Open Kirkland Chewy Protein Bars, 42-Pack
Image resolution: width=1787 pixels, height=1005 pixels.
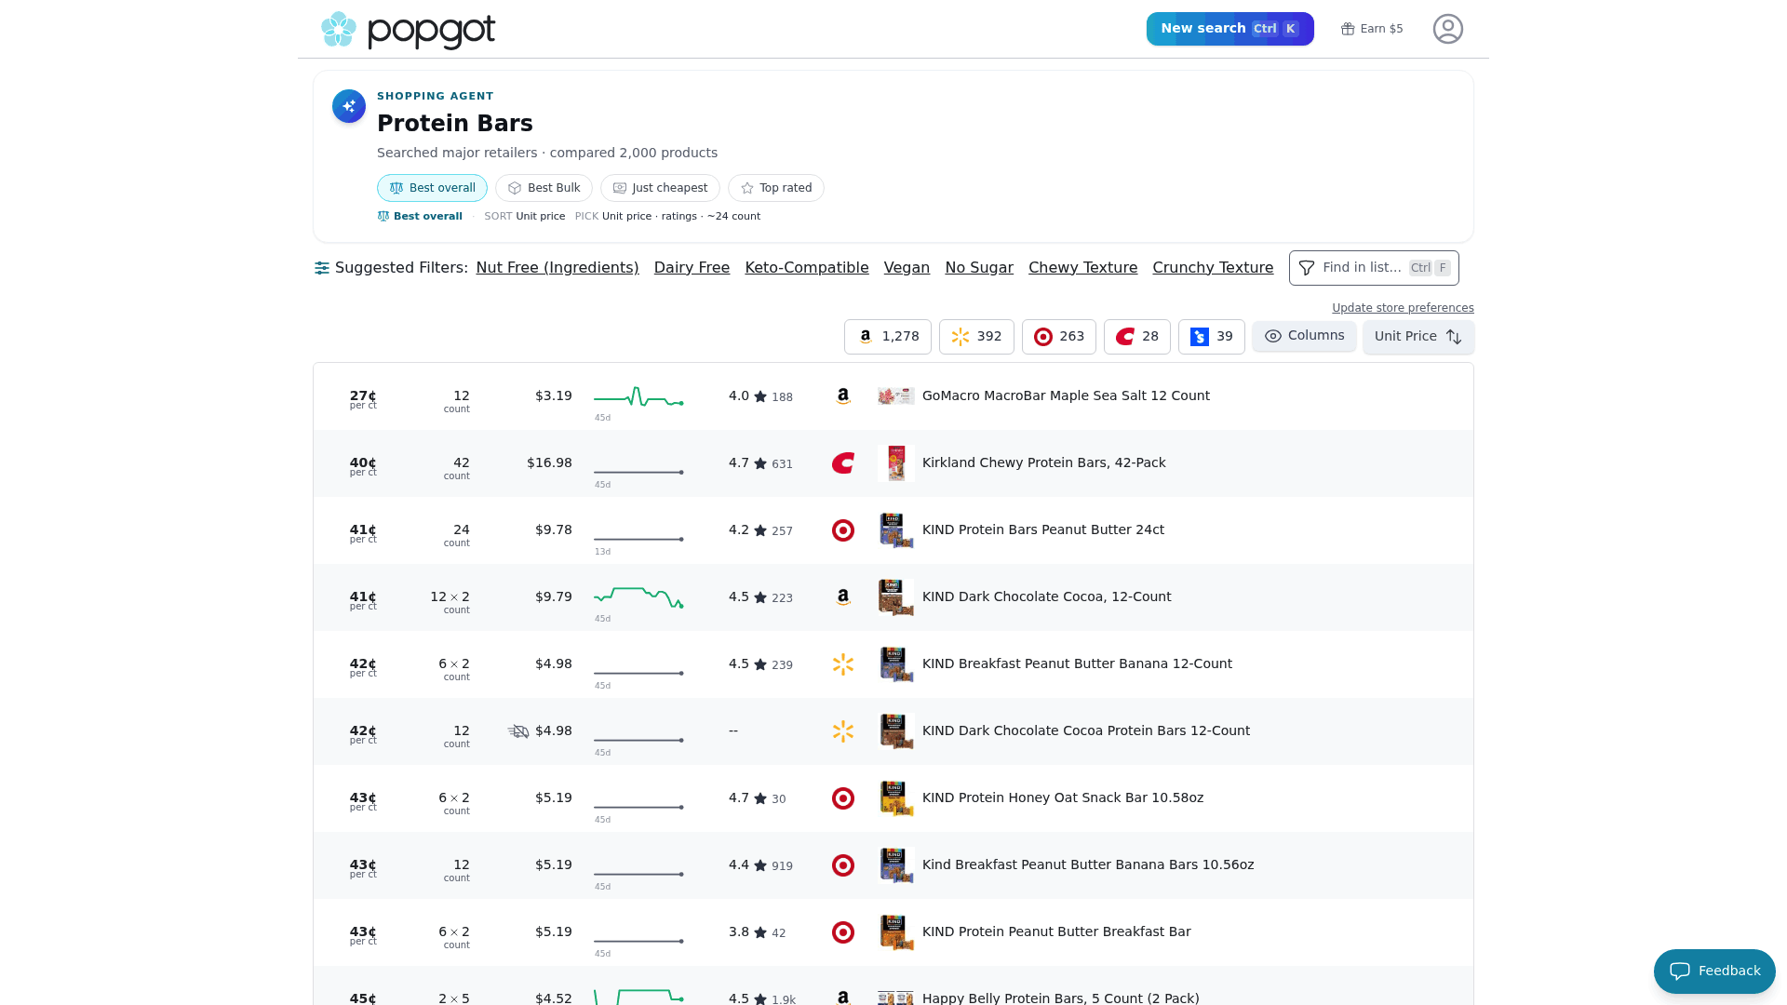(x=1043, y=462)
